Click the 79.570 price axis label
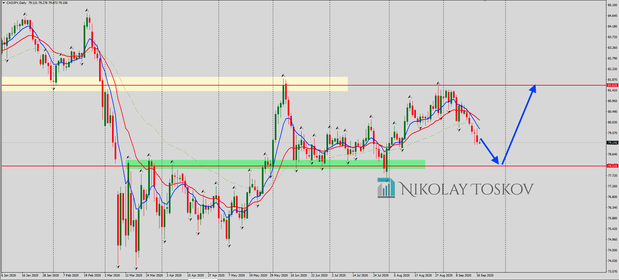The width and height of the screenshot is (619, 280). (612, 133)
